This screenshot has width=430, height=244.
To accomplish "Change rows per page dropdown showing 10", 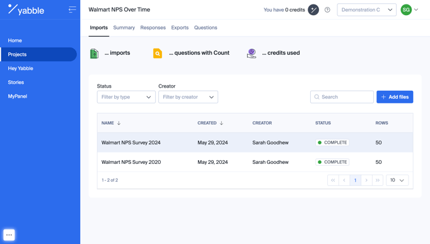I will (x=397, y=180).
